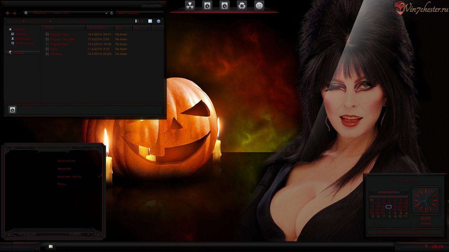Screen dimensions: 449x252
Task: Click the date 13.4.2014. 23:41
Action: point(99,34)
